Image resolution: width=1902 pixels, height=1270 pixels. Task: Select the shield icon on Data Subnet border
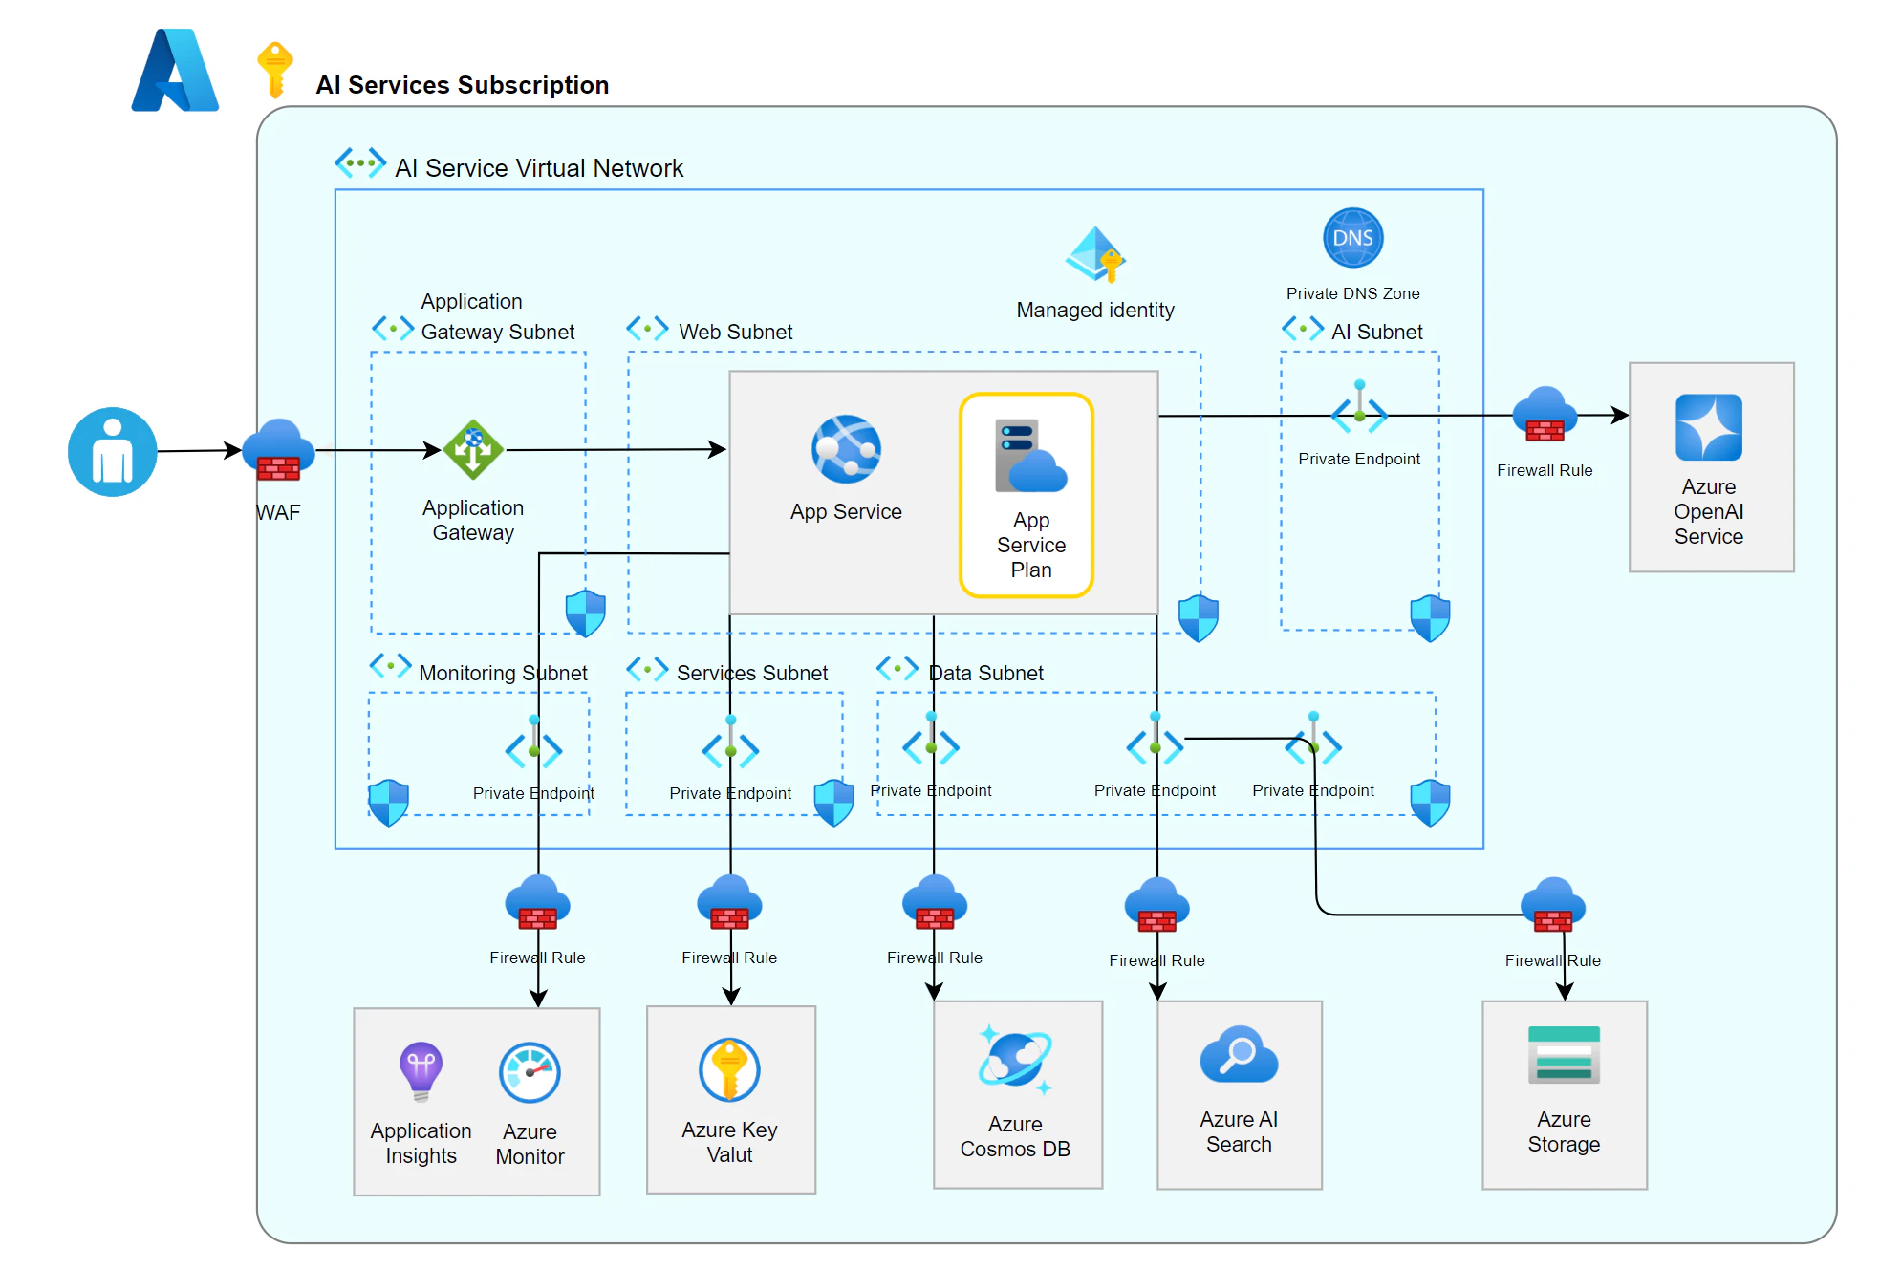[1430, 803]
